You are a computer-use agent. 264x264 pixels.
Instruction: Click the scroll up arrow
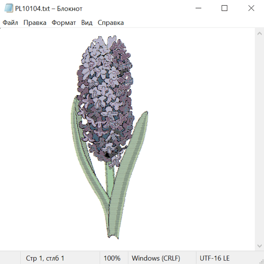pos(260,33)
